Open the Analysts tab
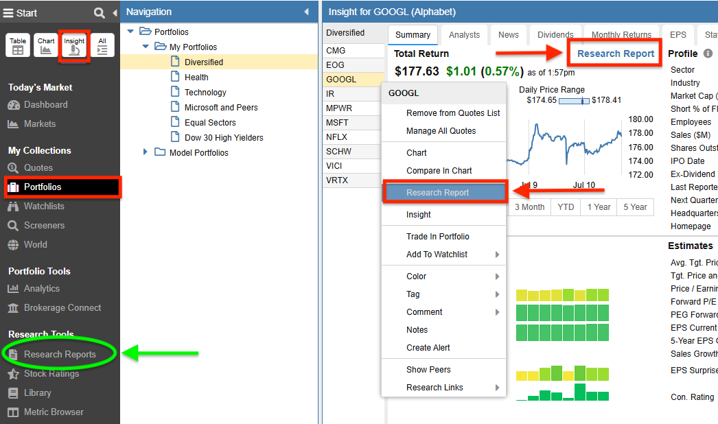The height and width of the screenshot is (424, 718). point(464,35)
